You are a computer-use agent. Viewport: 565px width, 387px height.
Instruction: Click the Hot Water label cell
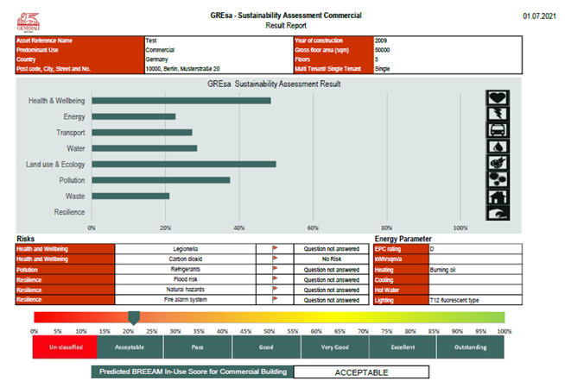pos(402,290)
